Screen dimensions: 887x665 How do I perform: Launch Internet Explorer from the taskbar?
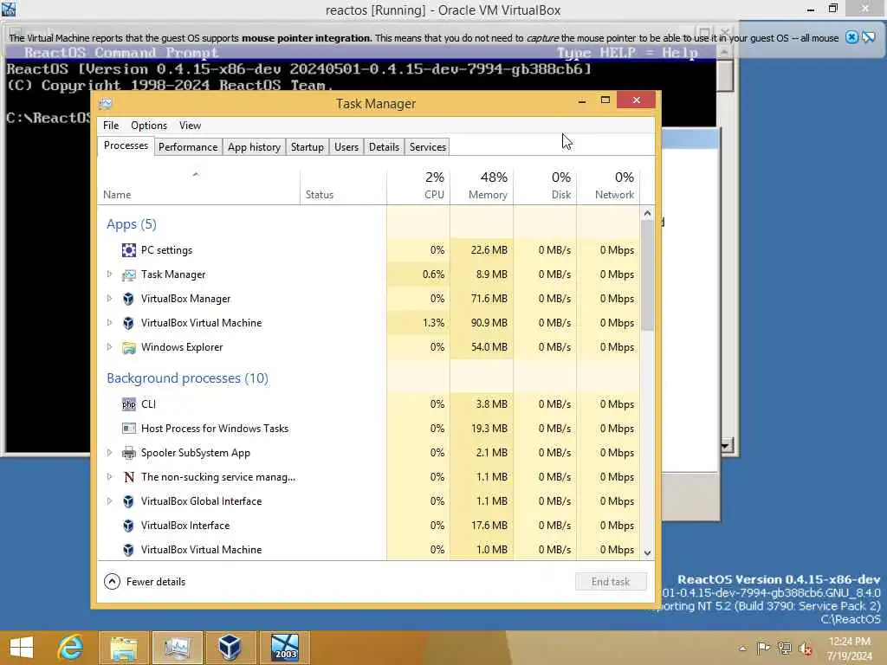(71, 648)
